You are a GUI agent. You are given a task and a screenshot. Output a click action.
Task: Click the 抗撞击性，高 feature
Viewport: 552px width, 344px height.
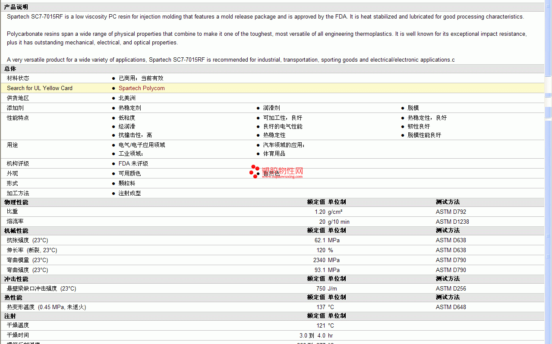tap(136, 135)
